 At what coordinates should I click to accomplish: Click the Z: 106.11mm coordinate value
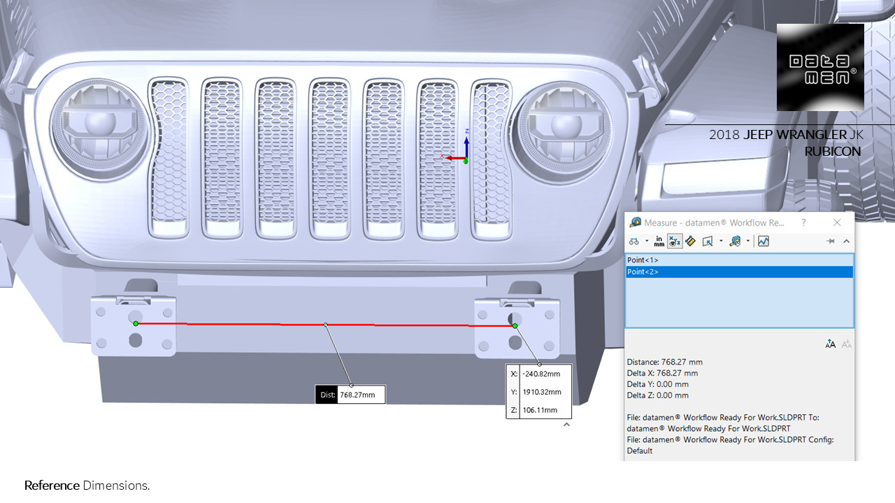[x=540, y=410]
